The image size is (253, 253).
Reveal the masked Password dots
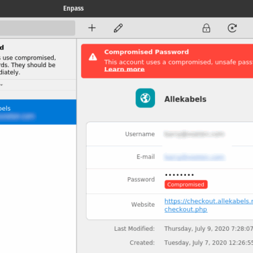point(180,175)
